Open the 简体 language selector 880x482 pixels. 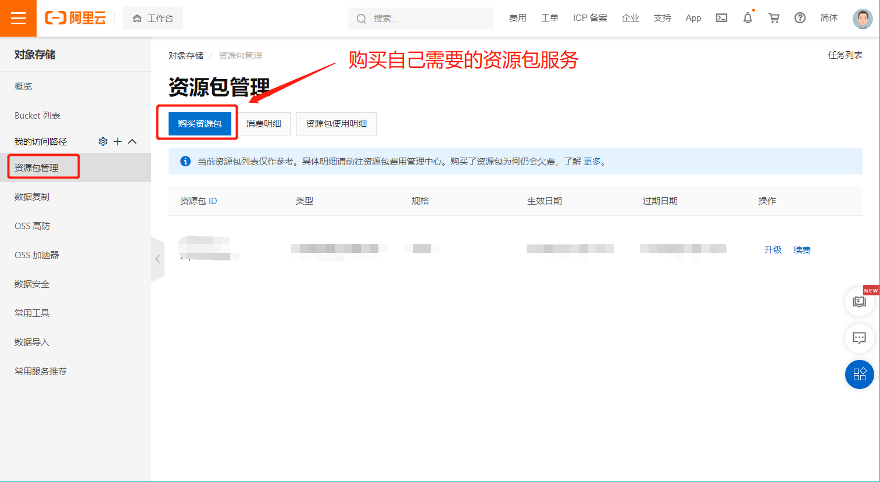pos(829,18)
